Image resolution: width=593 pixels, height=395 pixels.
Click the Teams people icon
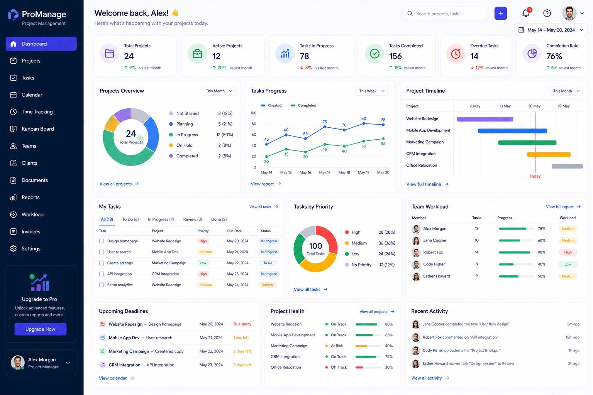pyautogui.click(x=14, y=146)
